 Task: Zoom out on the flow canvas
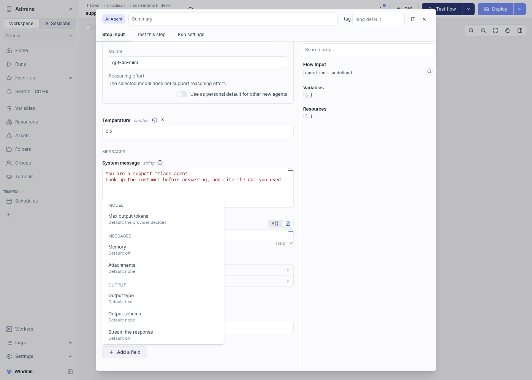(x=483, y=30)
